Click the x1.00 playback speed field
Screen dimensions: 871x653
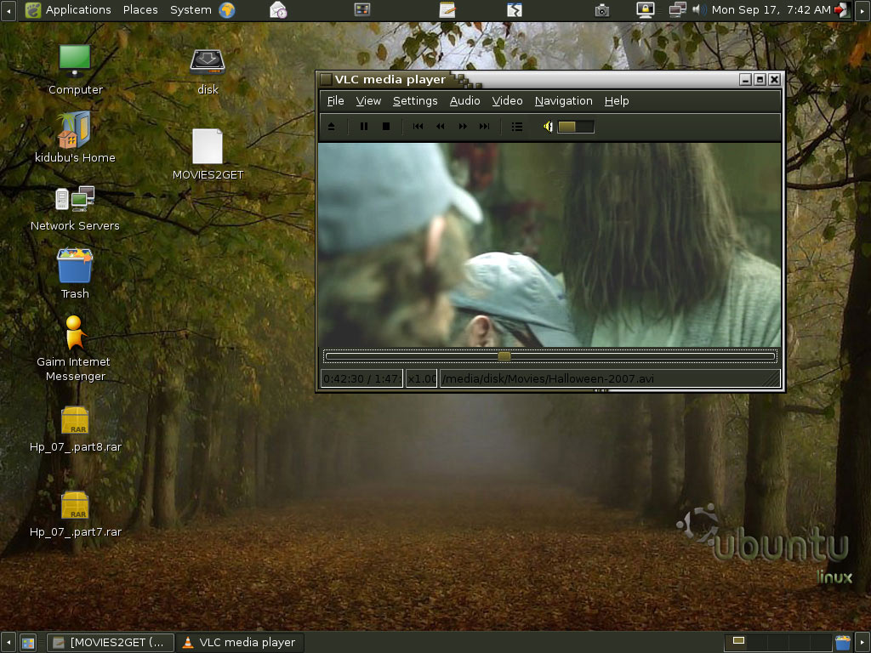[422, 378]
